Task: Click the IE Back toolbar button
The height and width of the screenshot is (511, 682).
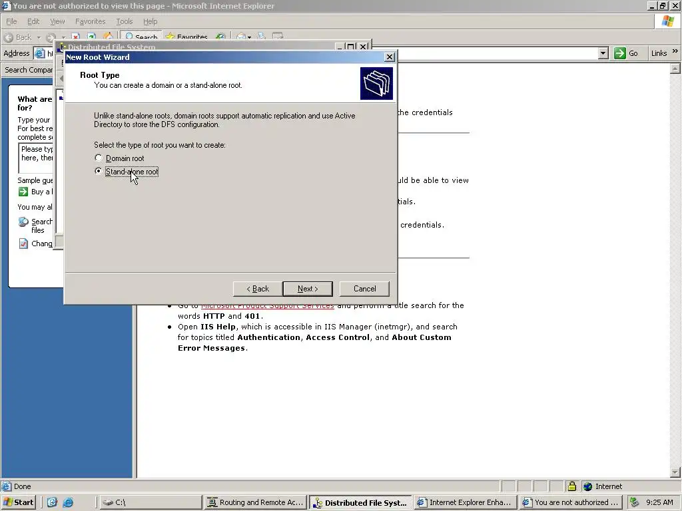Action: pyautogui.click(x=18, y=37)
